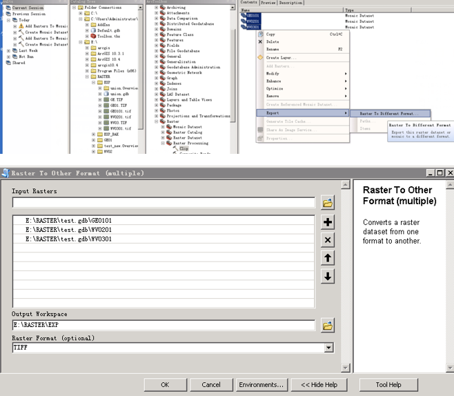
Task: Click the Export menu entry
Action: pyautogui.click(x=303, y=113)
